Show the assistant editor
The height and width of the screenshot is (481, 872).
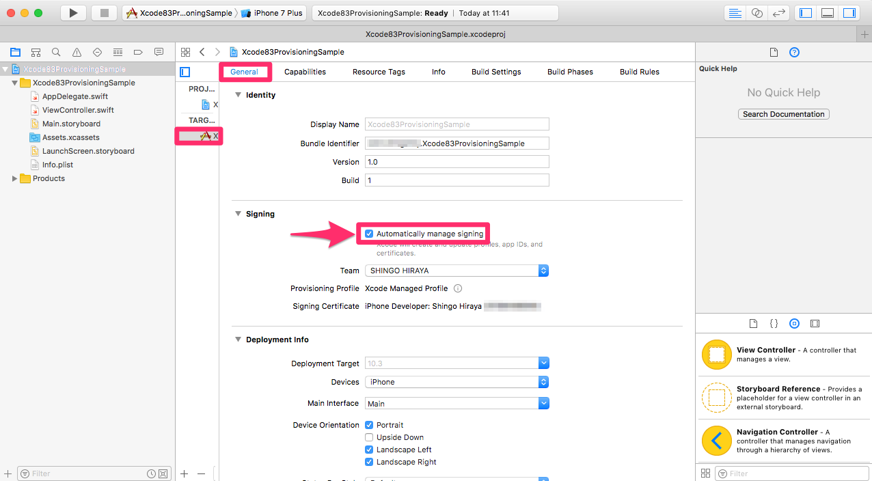[x=757, y=13]
